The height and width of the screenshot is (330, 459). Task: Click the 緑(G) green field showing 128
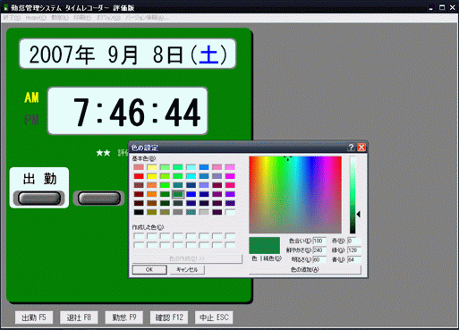(354, 250)
